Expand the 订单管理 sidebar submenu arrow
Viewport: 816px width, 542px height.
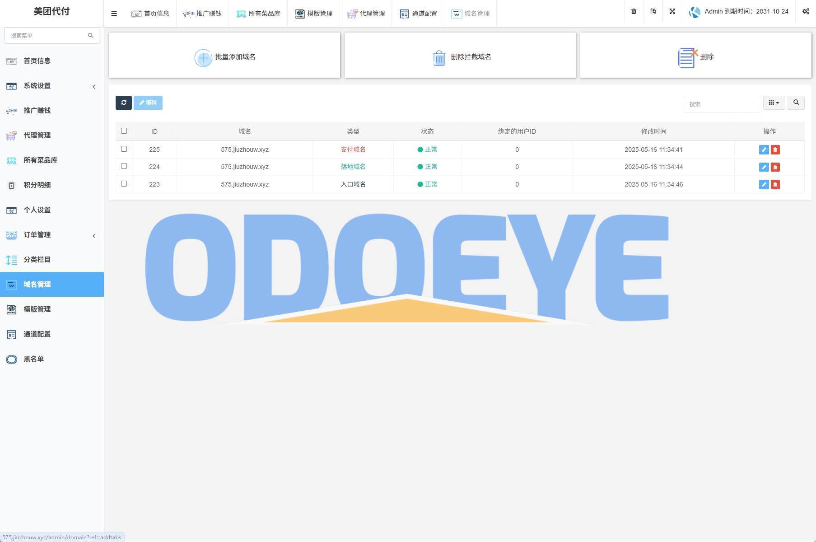coord(94,236)
